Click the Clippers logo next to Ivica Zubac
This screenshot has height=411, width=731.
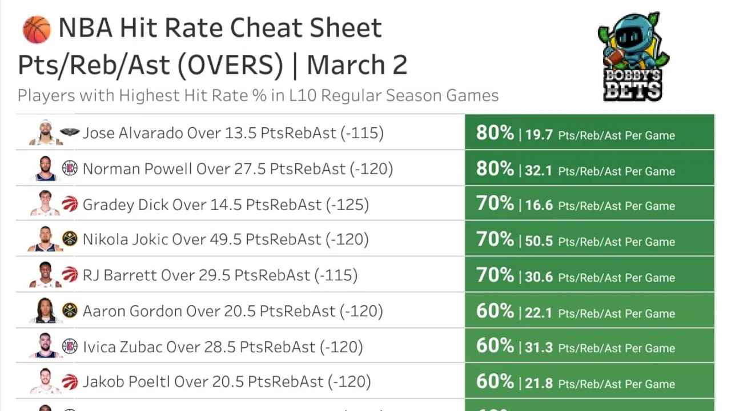pos(70,346)
